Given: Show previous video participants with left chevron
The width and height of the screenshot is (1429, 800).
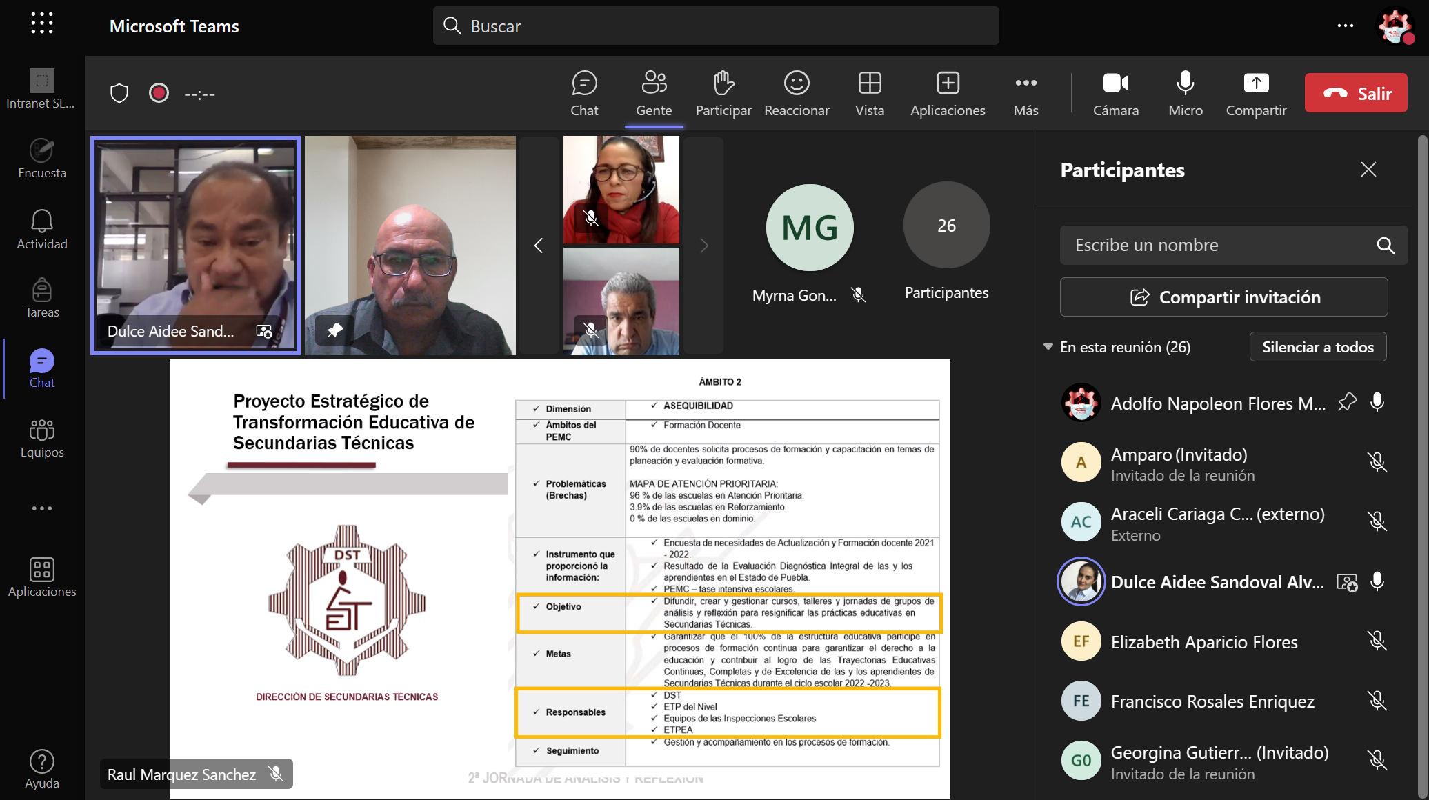Looking at the screenshot, I should (539, 246).
